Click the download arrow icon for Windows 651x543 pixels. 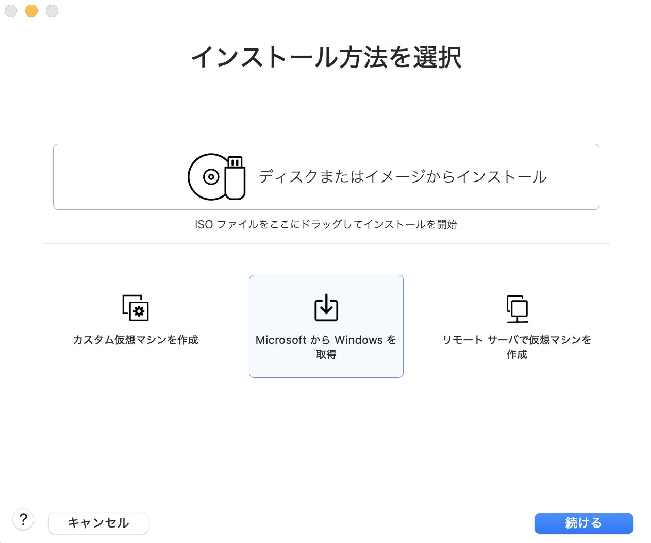[326, 307]
